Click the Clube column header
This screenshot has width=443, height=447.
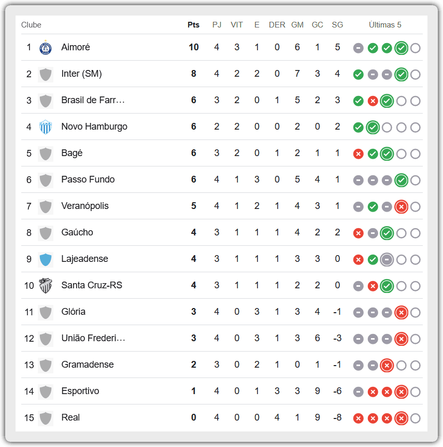(x=31, y=25)
